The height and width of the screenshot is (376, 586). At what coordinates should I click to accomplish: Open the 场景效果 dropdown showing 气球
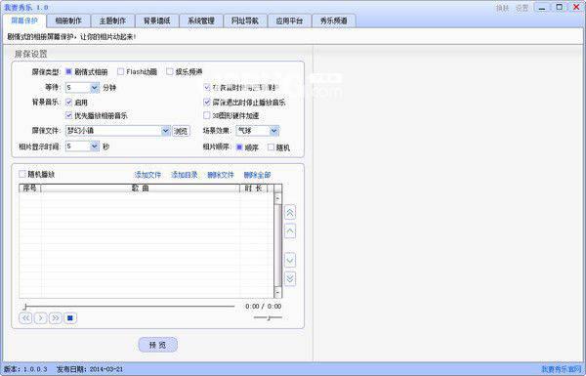[x=273, y=131]
